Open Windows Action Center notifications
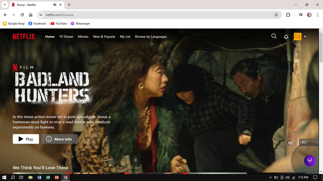The width and height of the screenshot is (323, 181). point(315,178)
